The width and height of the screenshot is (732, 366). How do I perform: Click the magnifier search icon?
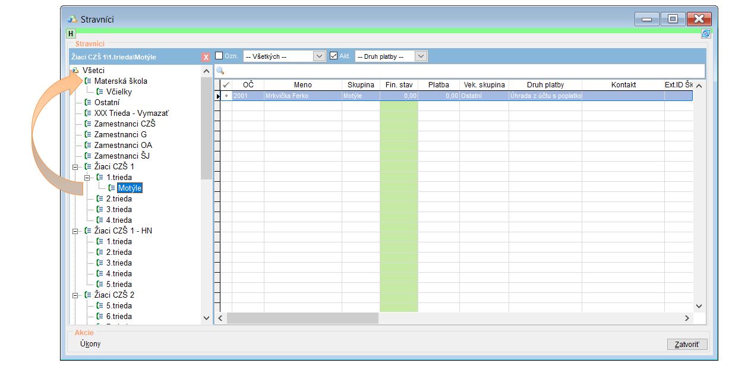click(220, 71)
